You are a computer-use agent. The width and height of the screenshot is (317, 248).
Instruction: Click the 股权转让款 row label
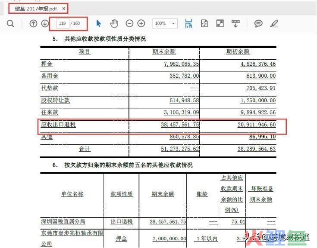pos(55,100)
